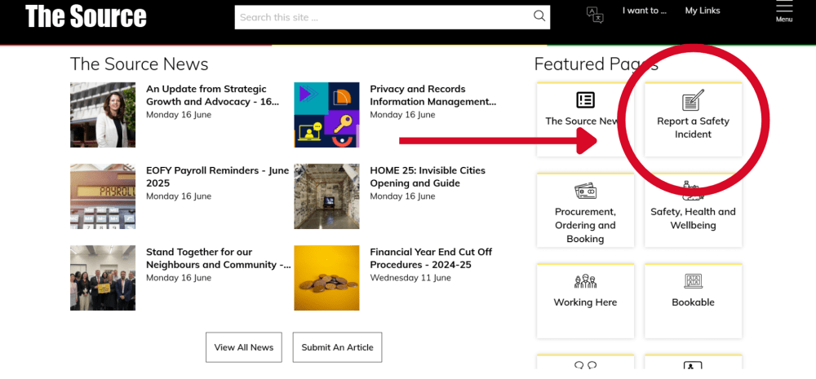Click the Procurement, Ordering and Booking icon
Screen dimensions: 816x379
tap(585, 191)
